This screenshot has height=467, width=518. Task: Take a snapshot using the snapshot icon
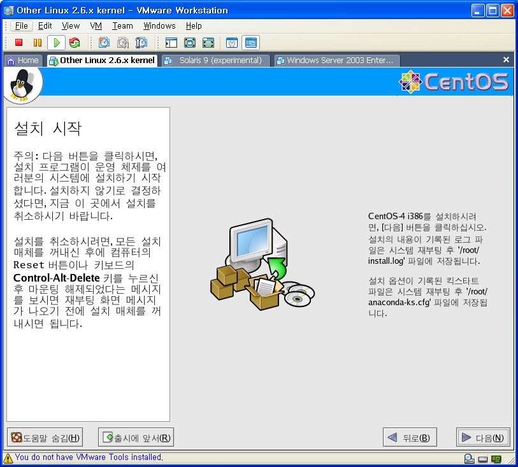click(x=104, y=43)
